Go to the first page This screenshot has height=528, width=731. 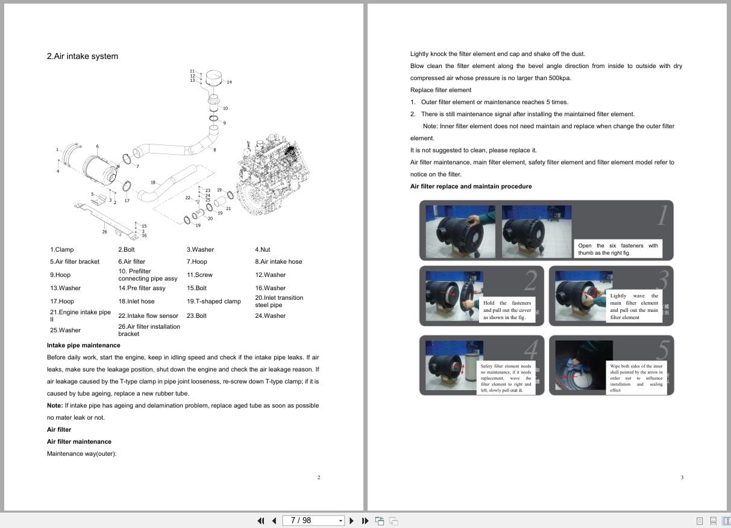point(261,521)
